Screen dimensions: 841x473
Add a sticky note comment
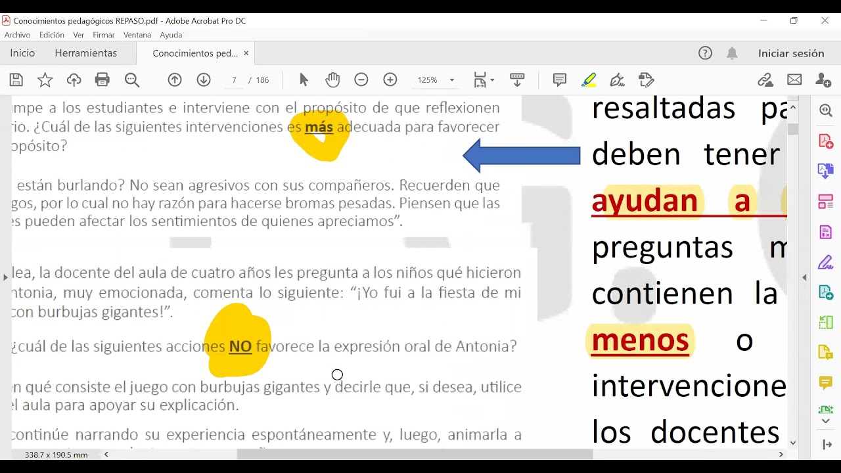point(560,80)
